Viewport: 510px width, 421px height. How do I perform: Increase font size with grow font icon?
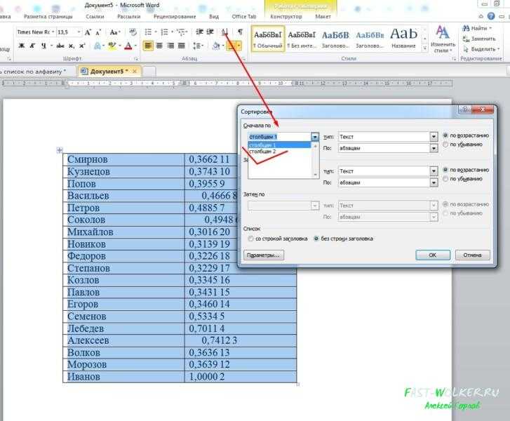click(88, 32)
